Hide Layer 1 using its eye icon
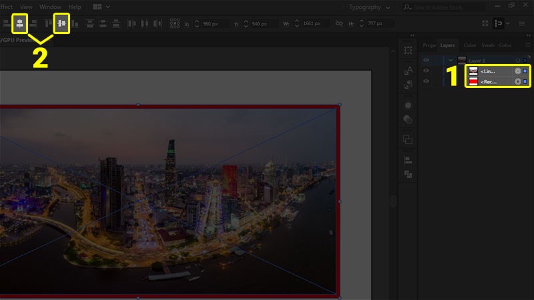The image size is (534, 300). point(427,60)
